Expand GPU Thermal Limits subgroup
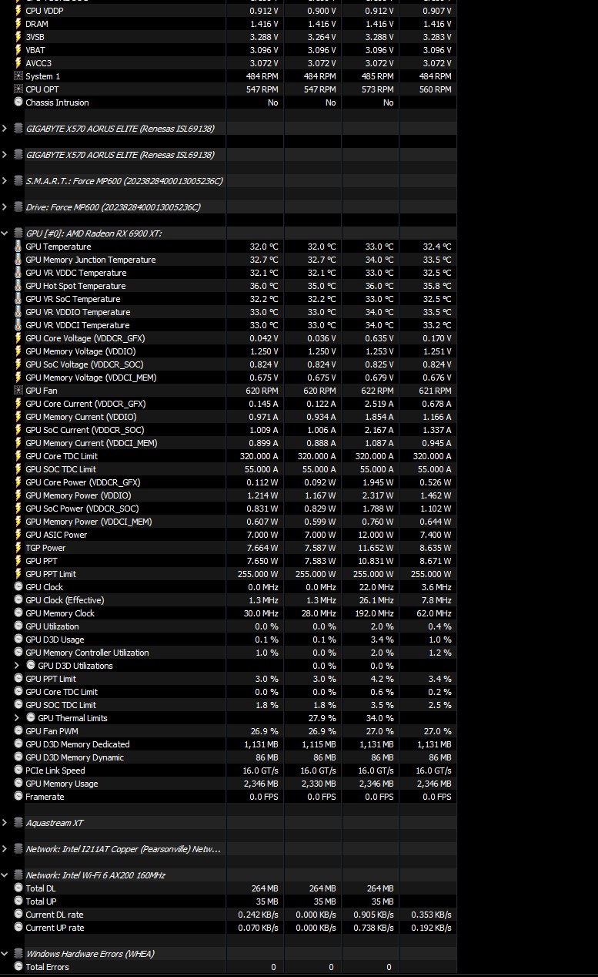Image resolution: width=598 pixels, height=977 pixels. tap(18, 718)
